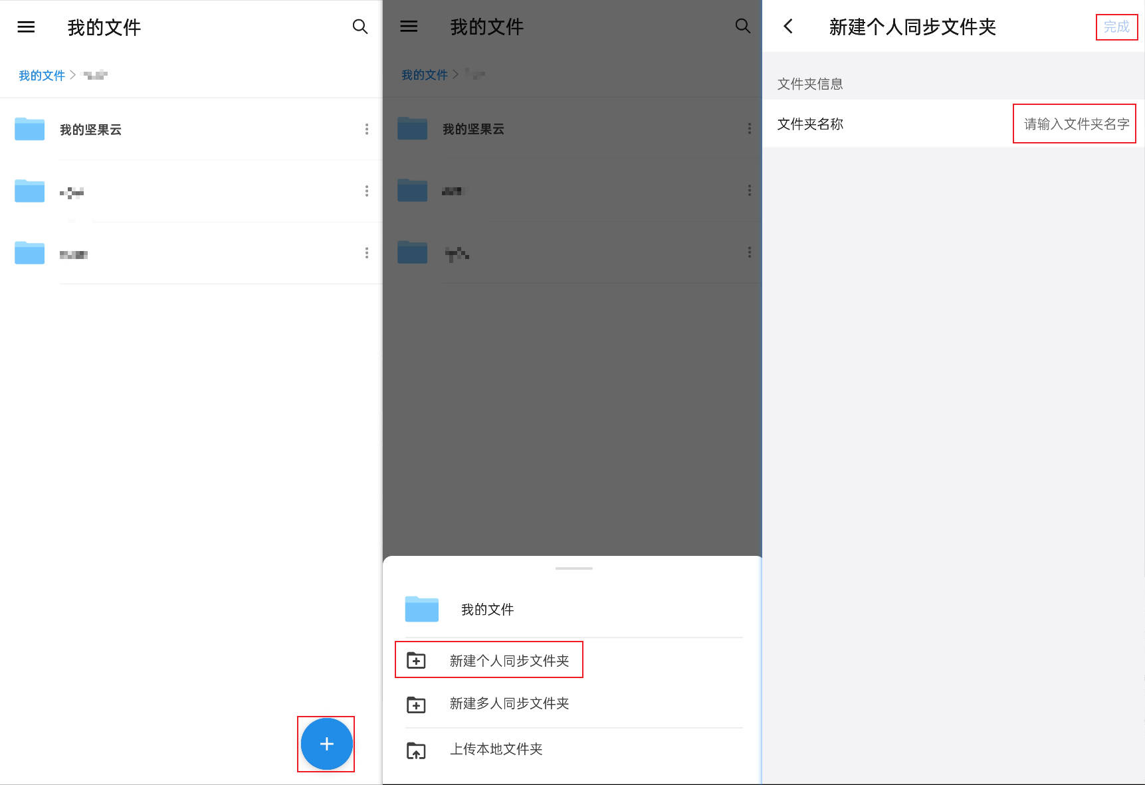
Task: Open 我的坚果云 folder in left panel
Action: coord(90,130)
